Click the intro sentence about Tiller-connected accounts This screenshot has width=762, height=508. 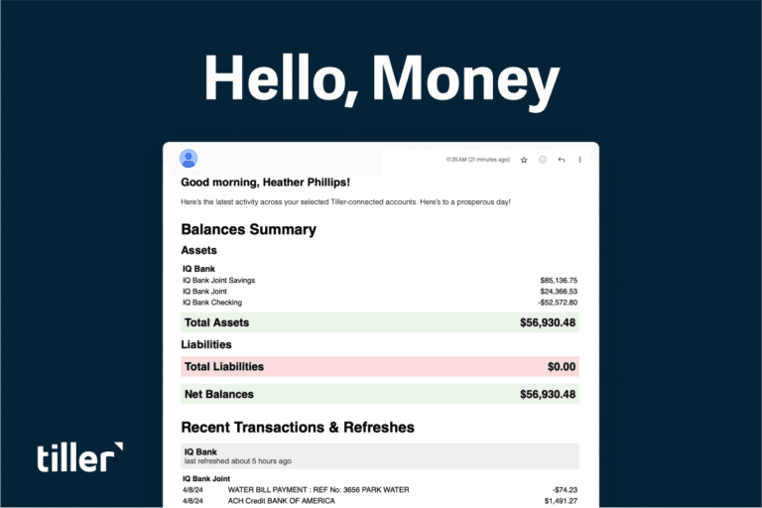(345, 201)
